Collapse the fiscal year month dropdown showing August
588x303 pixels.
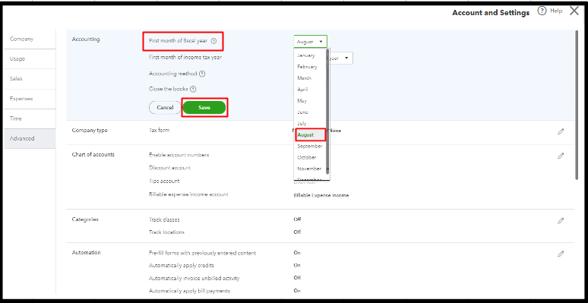[x=310, y=42]
